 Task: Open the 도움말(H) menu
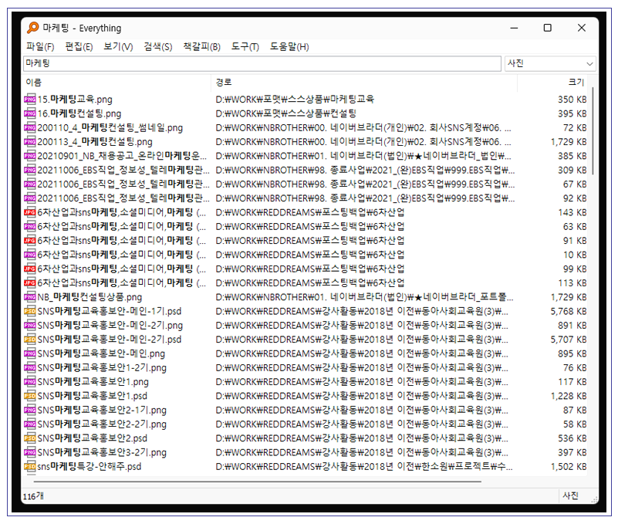[289, 46]
